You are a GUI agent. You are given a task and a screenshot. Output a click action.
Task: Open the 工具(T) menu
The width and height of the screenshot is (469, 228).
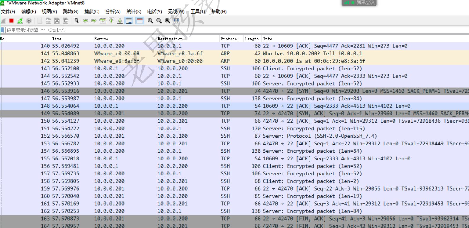(198, 12)
